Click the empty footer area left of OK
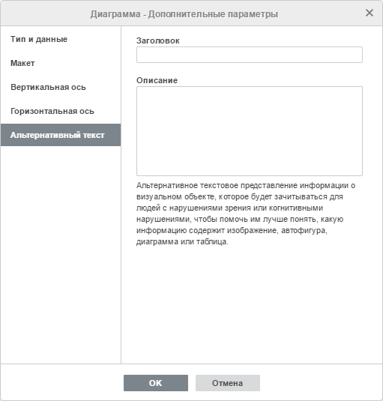383x401 pixels. [62, 383]
